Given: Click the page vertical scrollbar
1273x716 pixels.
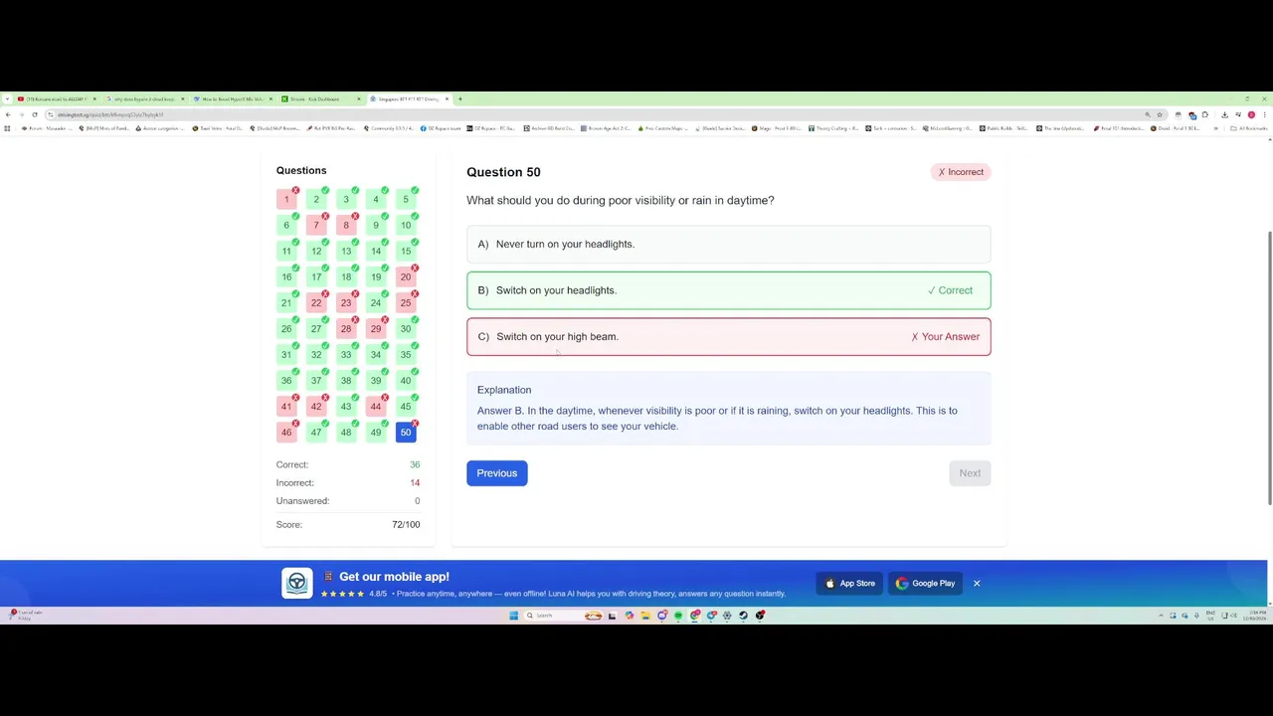Looking at the screenshot, I should coord(1269,368).
